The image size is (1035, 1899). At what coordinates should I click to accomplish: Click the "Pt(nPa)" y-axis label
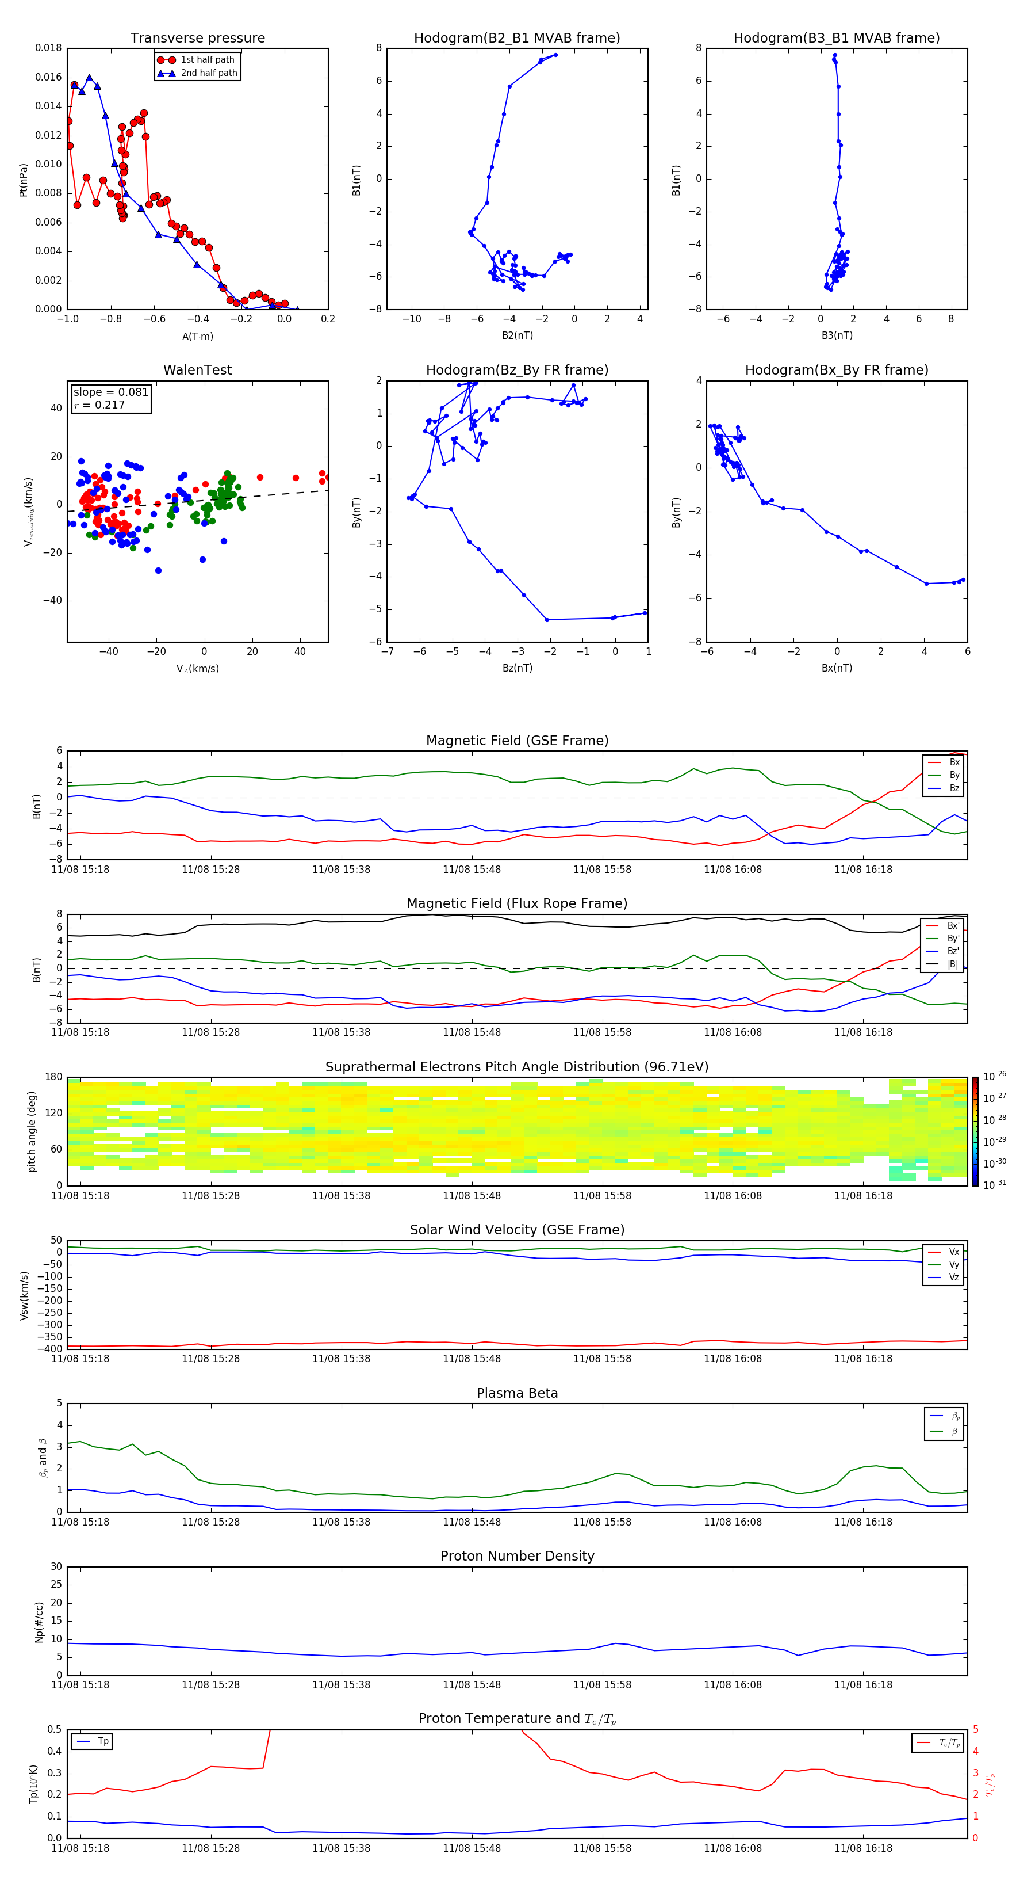[x=24, y=179]
